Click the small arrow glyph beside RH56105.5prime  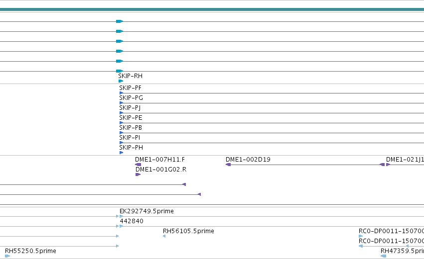click(164, 236)
